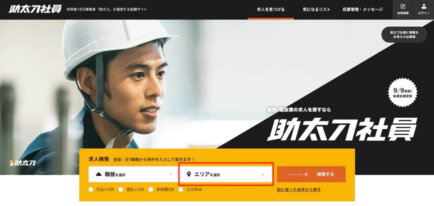Click the map pin icon in エリア field
The width and height of the screenshot is (434, 206).
tap(189, 174)
